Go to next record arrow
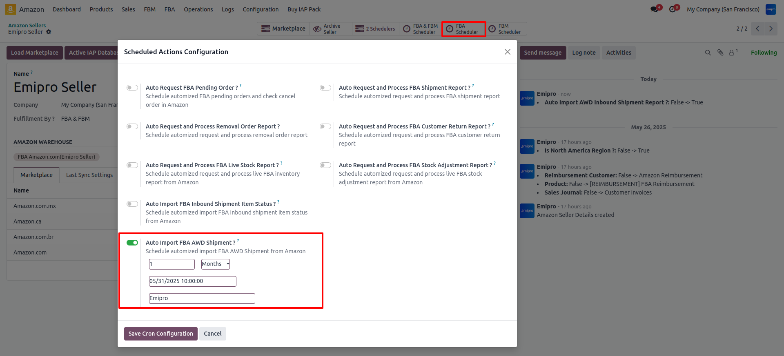The height and width of the screenshot is (356, 784). (771, 29)
